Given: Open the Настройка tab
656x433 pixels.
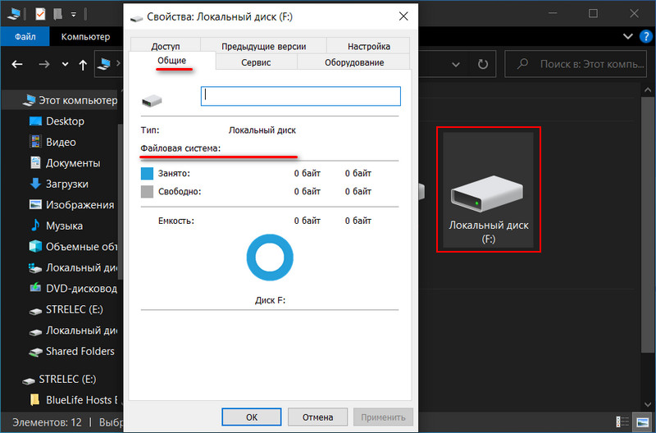Looking at the screenshot, I should pyautogui.click(x=368, y=46).
